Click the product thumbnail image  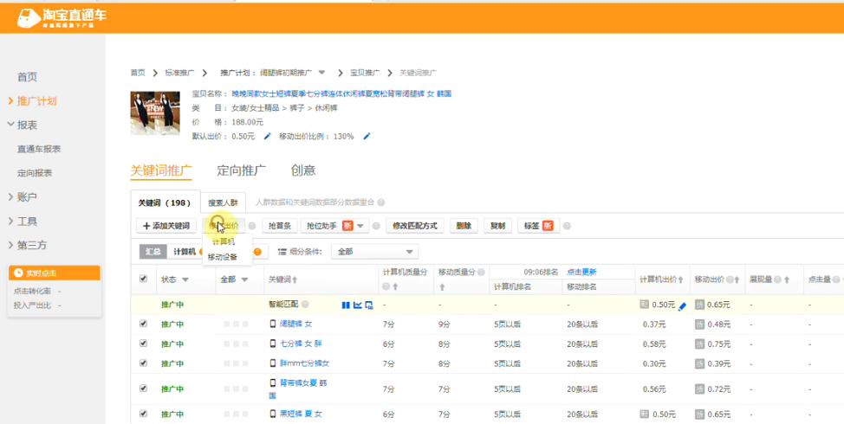[x=155, y=112]
